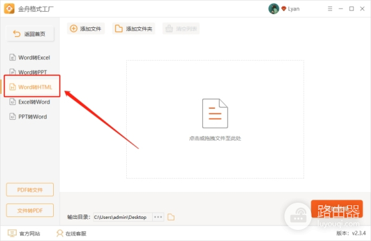Minimize the window
Viewport: 371px width, 241px height.
click(341, 9)
